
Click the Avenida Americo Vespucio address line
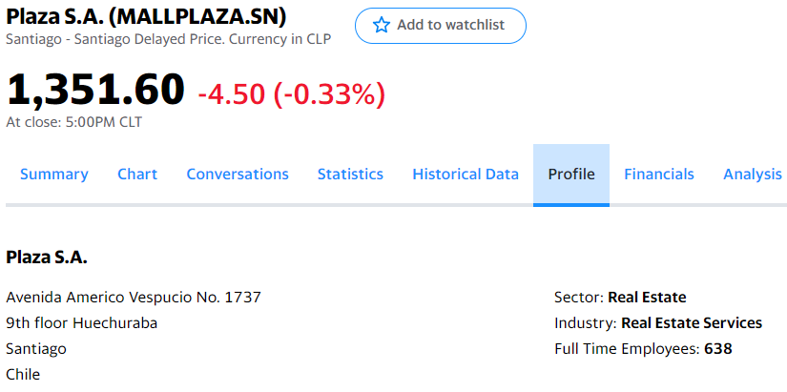(134, 298)
